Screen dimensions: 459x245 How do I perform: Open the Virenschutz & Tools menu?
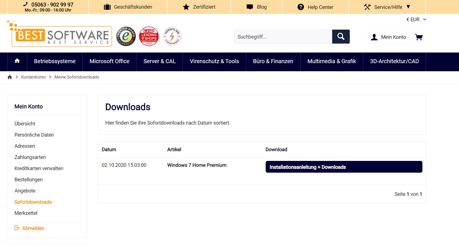coord(215,61)
